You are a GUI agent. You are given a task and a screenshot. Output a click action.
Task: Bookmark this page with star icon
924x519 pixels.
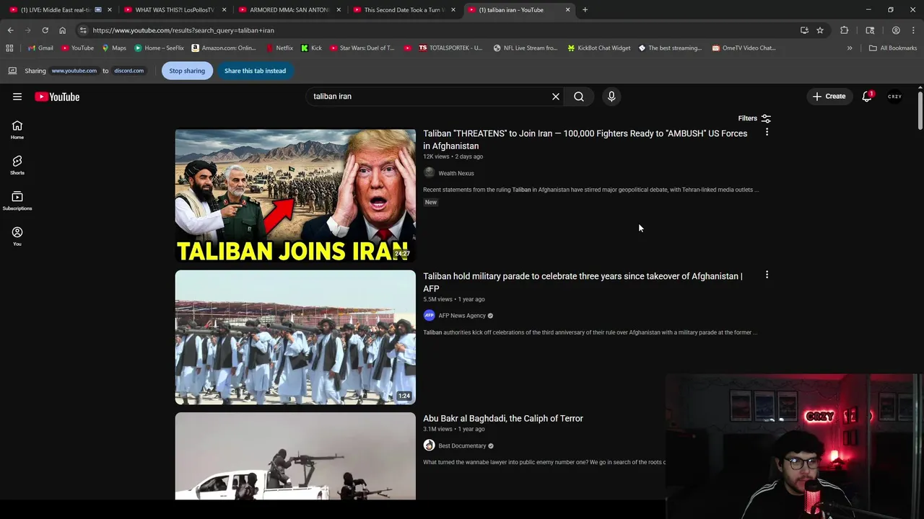820,30
